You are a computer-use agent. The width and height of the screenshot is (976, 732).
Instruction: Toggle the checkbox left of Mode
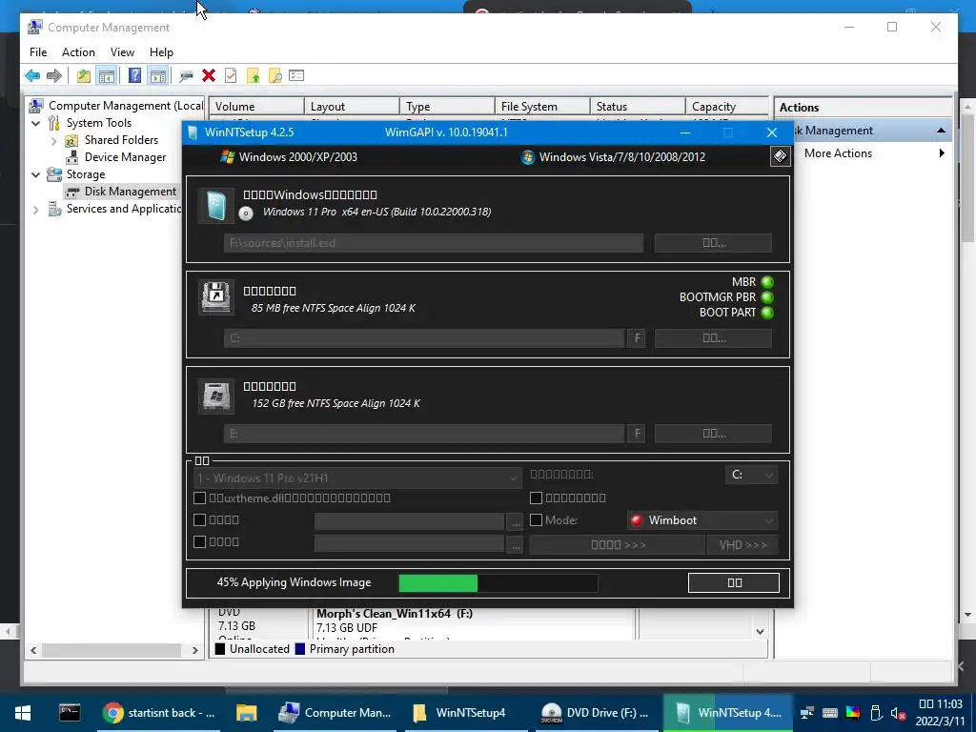coord(536,519)
